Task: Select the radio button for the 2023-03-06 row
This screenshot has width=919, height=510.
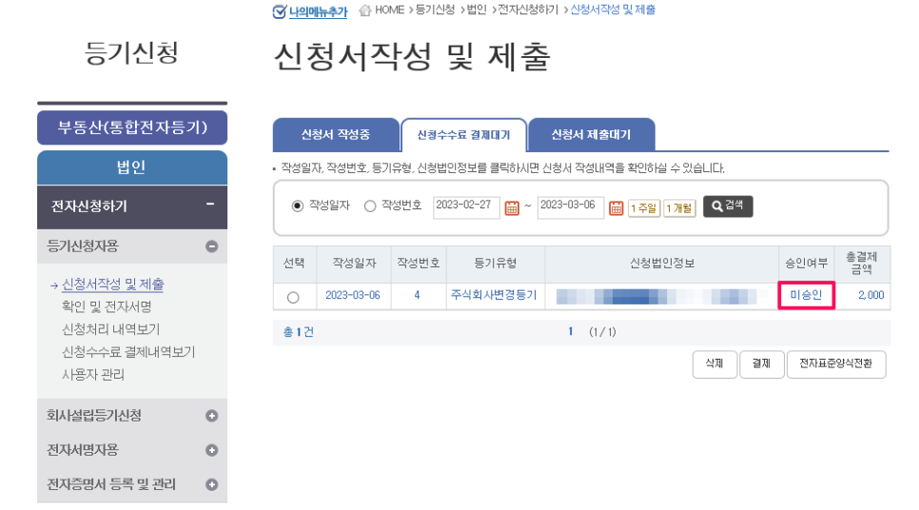Action: 293,297
